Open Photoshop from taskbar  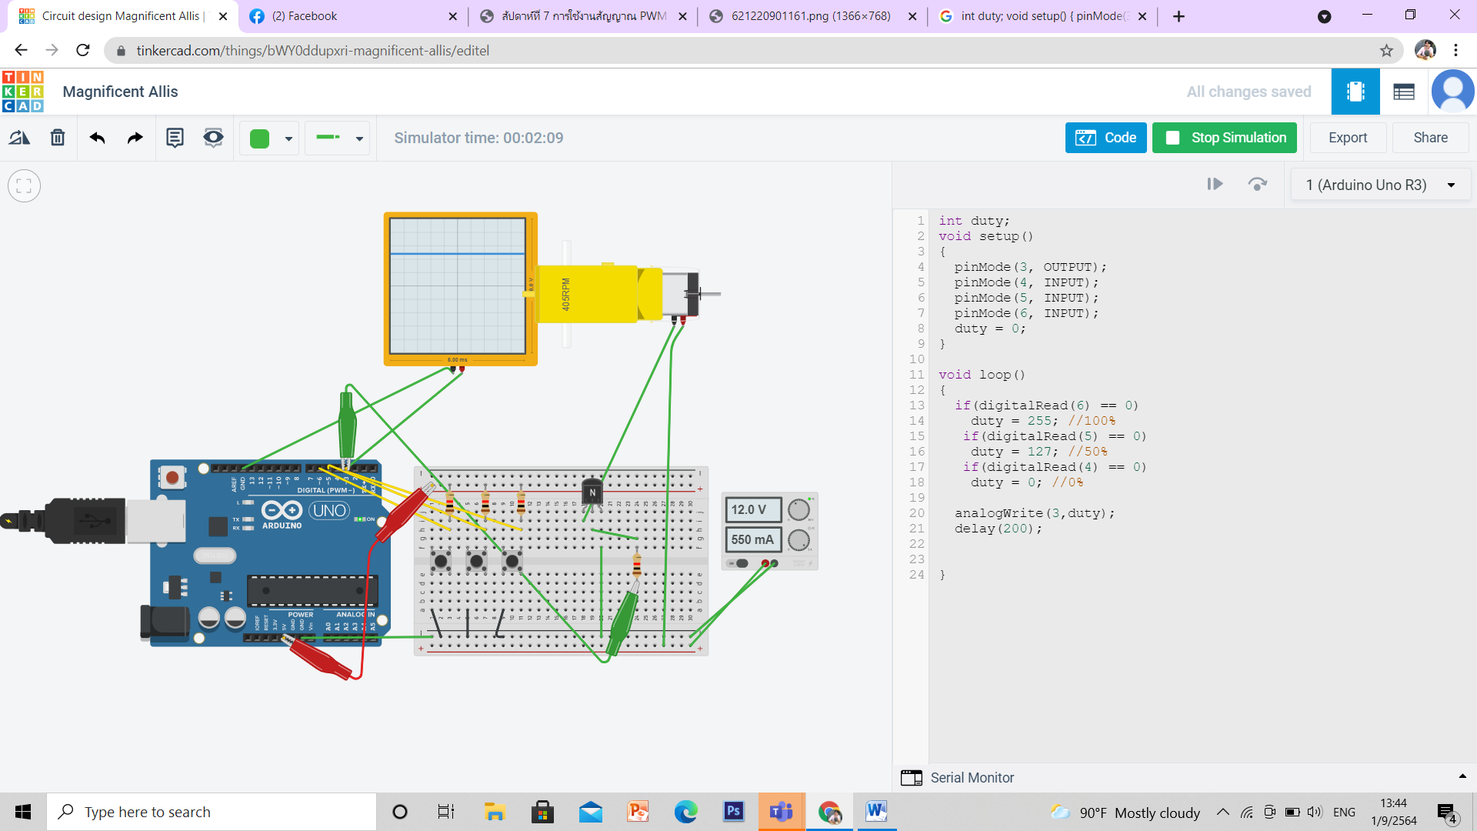click(733, 812)
